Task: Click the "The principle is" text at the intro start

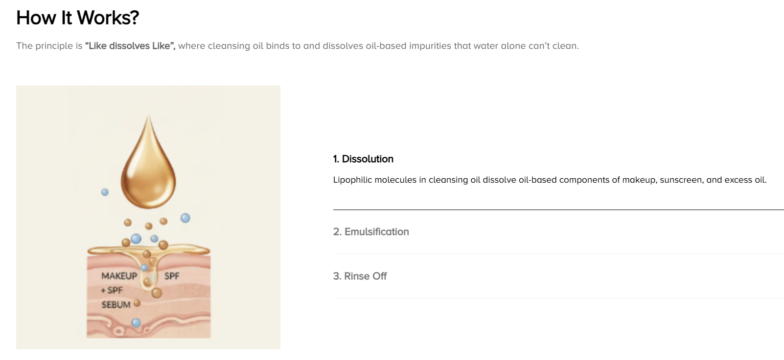Action: click(x=49, y=46)
